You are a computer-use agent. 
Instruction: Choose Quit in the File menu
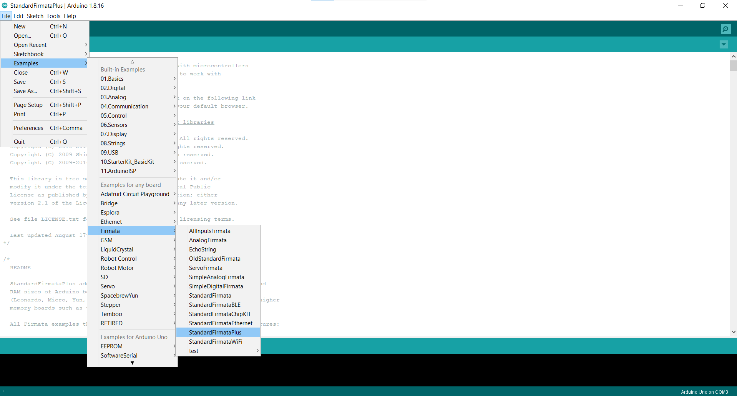(x=45, y=142)
